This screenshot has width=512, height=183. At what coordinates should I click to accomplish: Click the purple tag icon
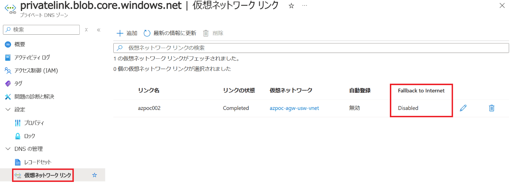[8, 84]
